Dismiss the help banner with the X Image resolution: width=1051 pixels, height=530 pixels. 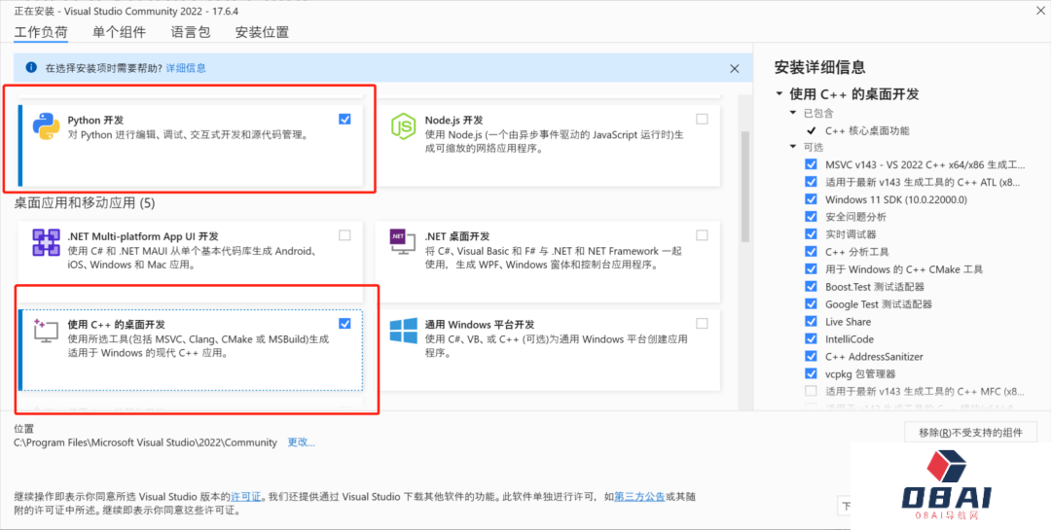pos(735,68)
